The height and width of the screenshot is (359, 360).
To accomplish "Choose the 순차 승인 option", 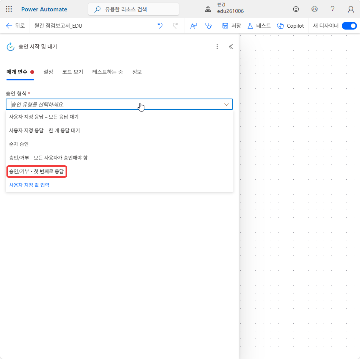I will 119,144.
